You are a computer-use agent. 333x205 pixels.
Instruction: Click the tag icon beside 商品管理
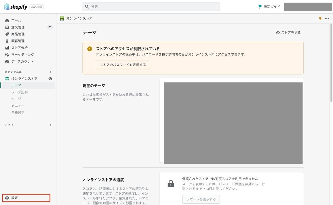7,34
